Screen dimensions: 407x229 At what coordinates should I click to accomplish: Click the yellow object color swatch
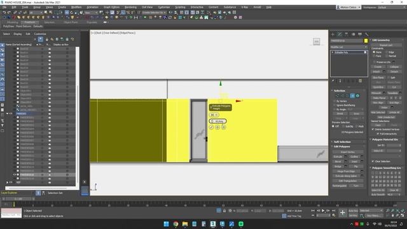[x=366, y=41]
